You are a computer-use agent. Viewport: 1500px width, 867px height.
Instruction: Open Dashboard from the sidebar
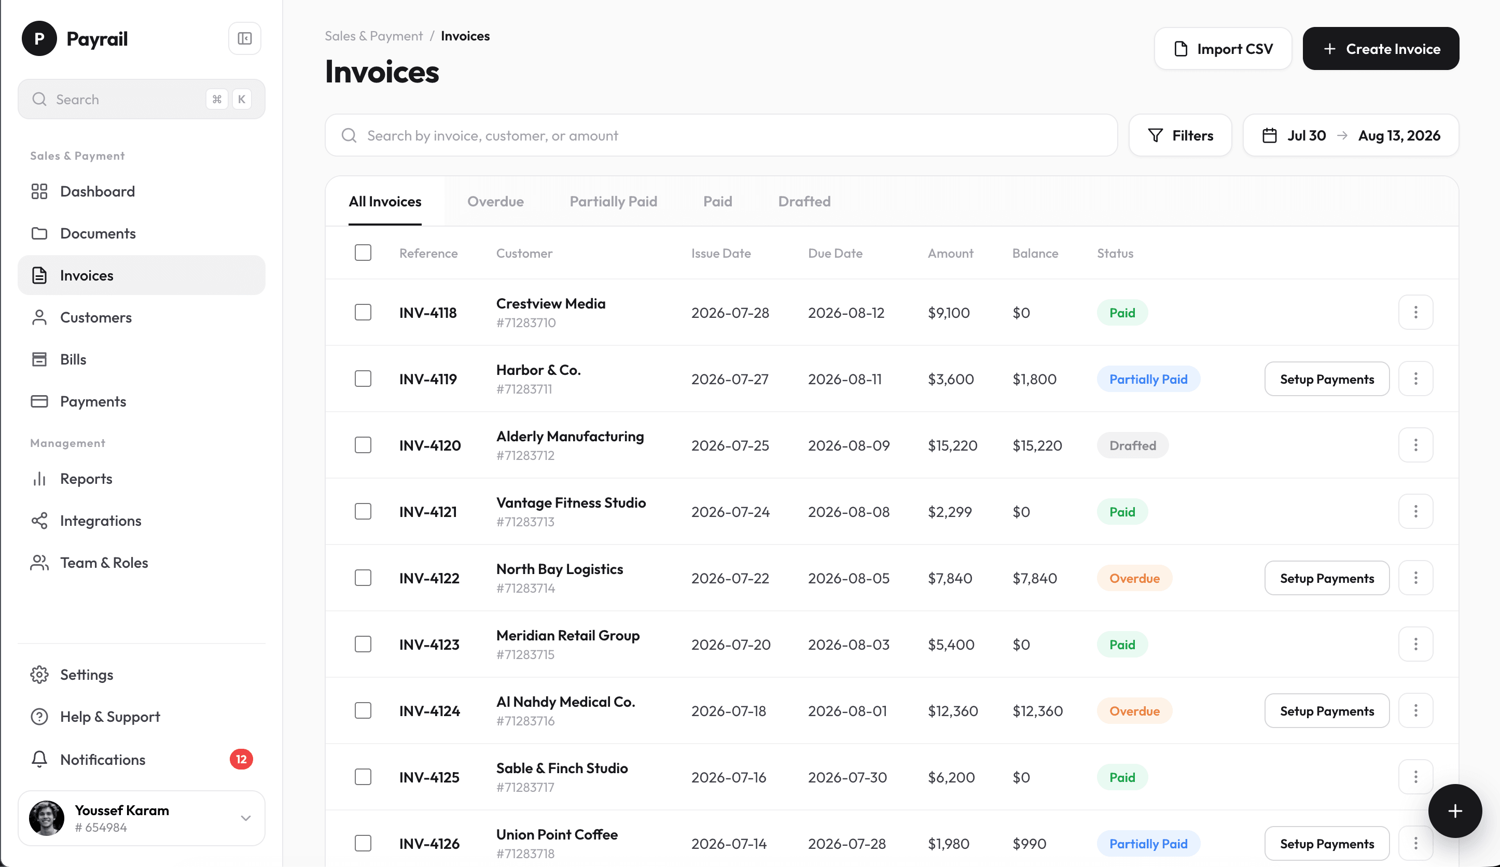tap(141, 192)
